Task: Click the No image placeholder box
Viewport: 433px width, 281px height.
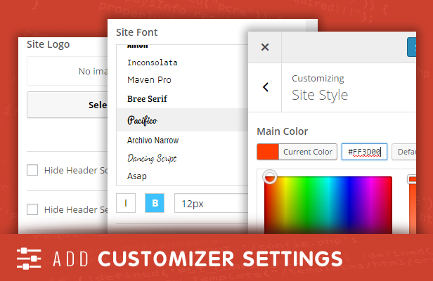Action: (x=67, y=71)
